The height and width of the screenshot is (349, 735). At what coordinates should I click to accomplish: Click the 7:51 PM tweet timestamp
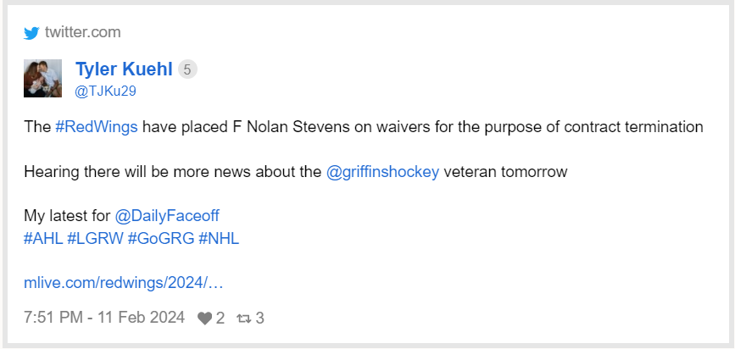(104, 319)
